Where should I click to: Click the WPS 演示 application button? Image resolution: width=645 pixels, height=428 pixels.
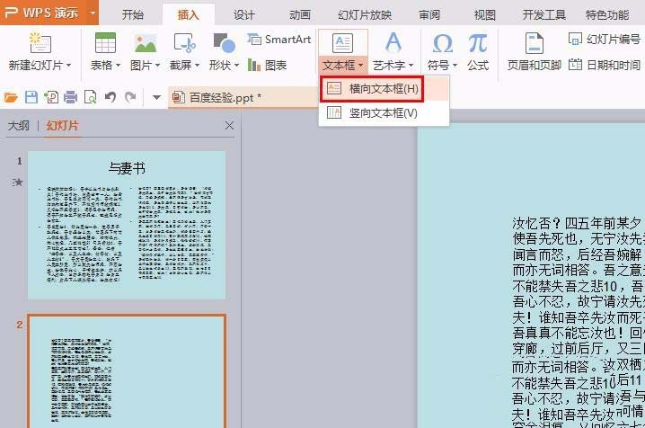pos(41,13)
